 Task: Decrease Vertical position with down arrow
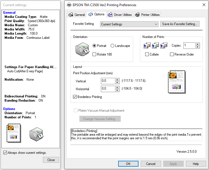[117, 83]
